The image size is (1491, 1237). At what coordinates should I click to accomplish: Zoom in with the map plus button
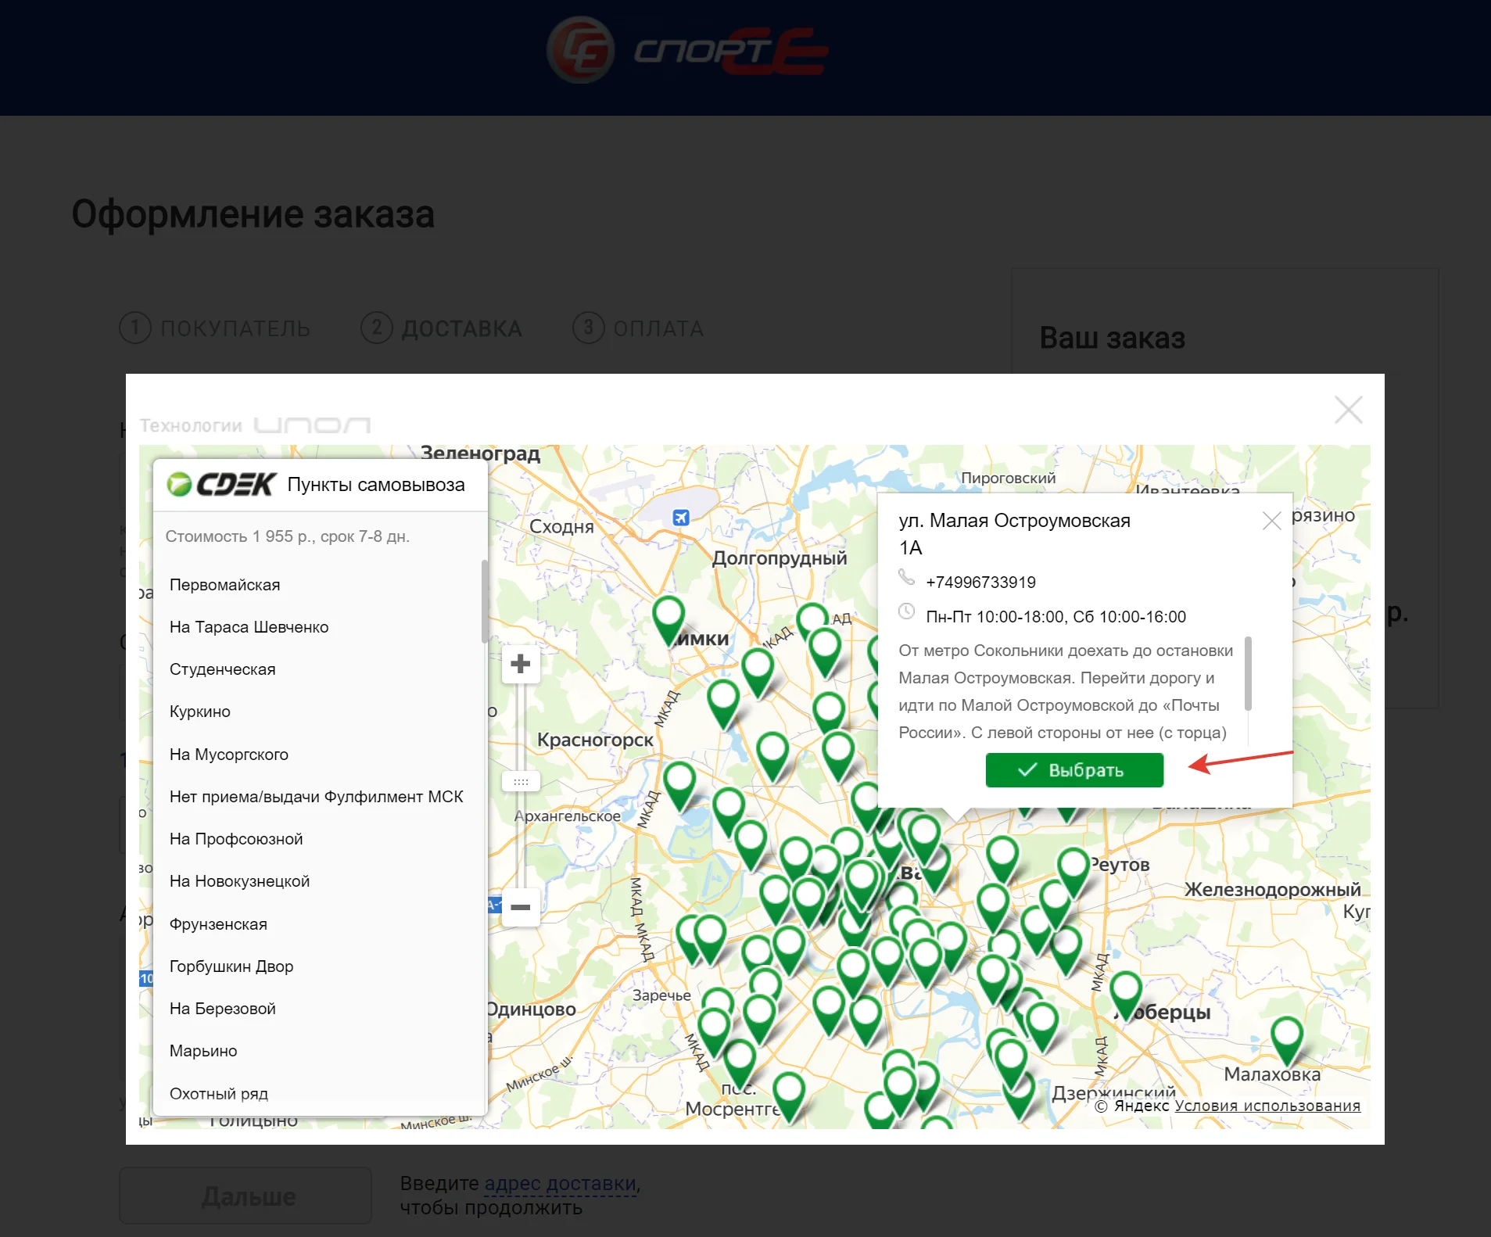coord(520,665)
